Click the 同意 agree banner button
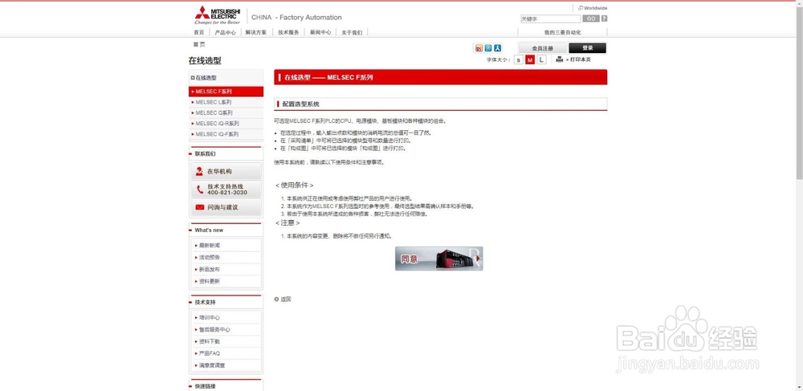The width and height of the screenshot is (803, 391). click(439, 259)
